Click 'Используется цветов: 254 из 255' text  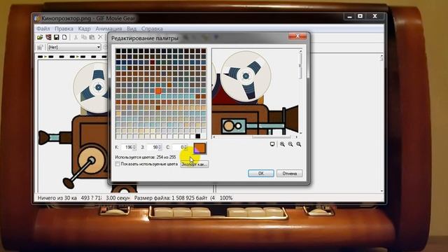click(x=146, y=157)
